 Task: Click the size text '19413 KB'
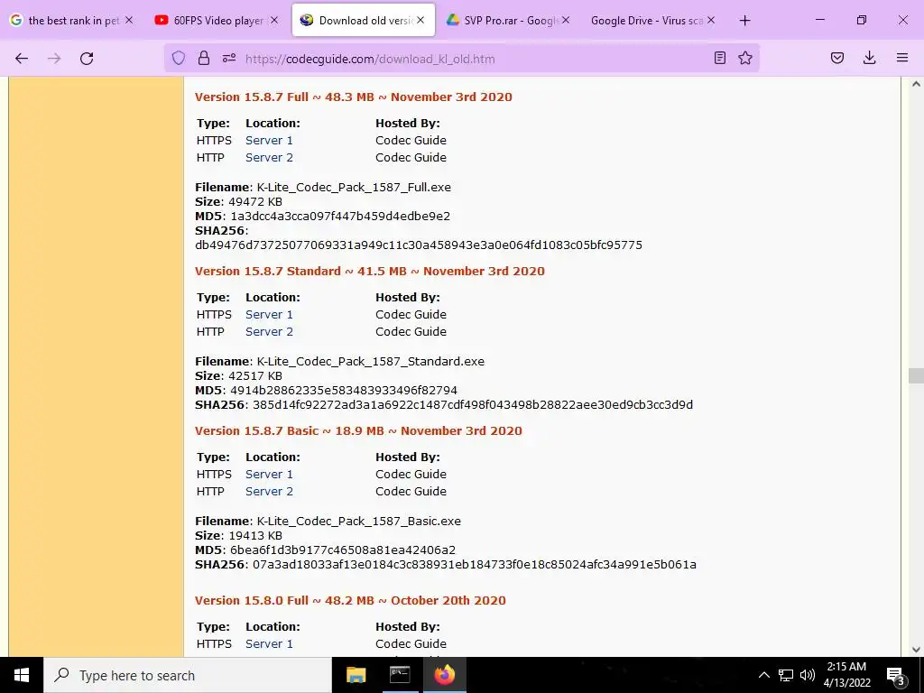pos(255,536)
